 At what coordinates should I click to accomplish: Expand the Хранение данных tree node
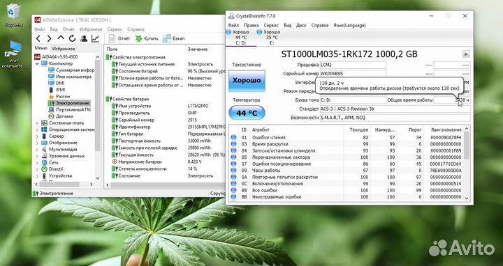37,157
